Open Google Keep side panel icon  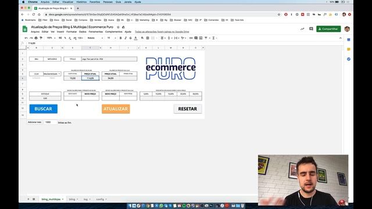point(349,49)
